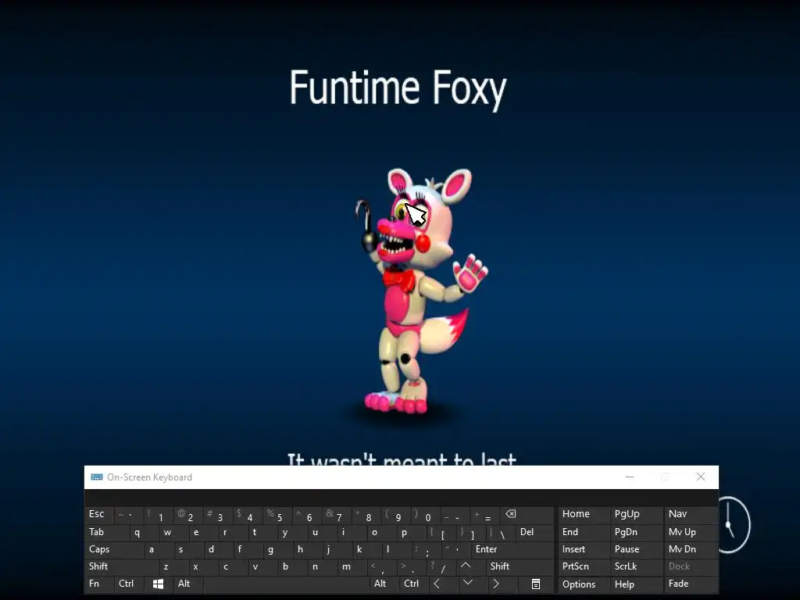Click the number 0 key
This screenshot has height=600, width=800.
point(426,514)
